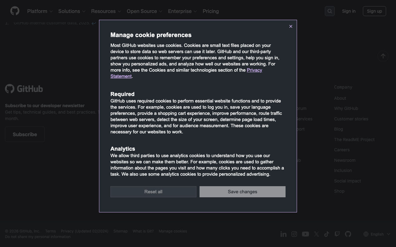This screenshot has height=247, width=396.
Task: Open GitHub's Twitch icon
Action: (x=337, y=234)
